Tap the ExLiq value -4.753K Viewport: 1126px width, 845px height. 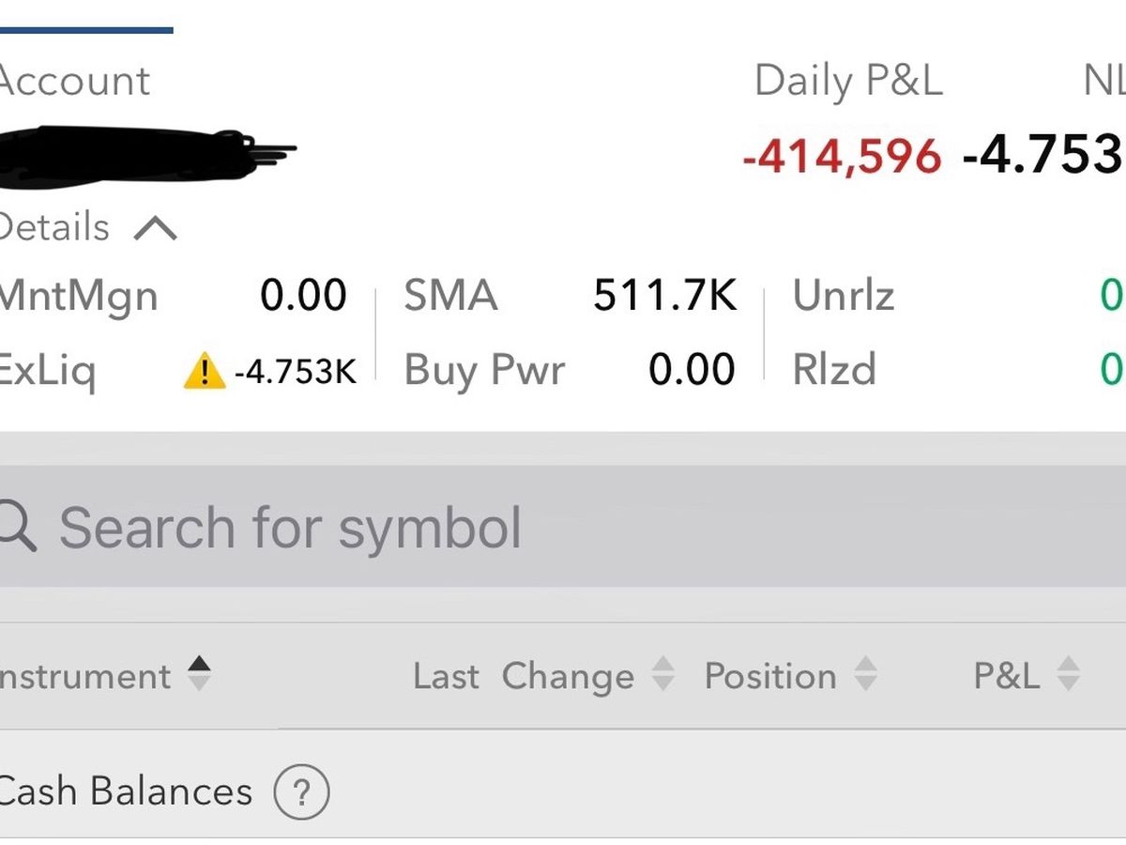coord(295,372)
